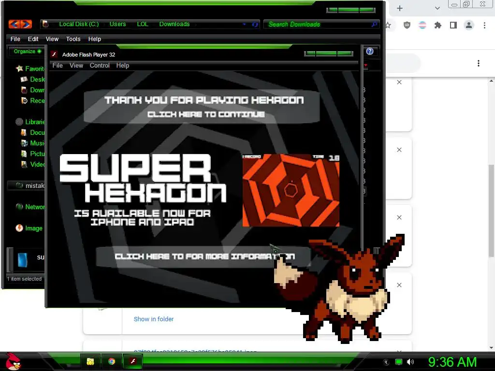495x371 pixels.
Task: Open the volume speaker tray icon
Action: (410, 362)
